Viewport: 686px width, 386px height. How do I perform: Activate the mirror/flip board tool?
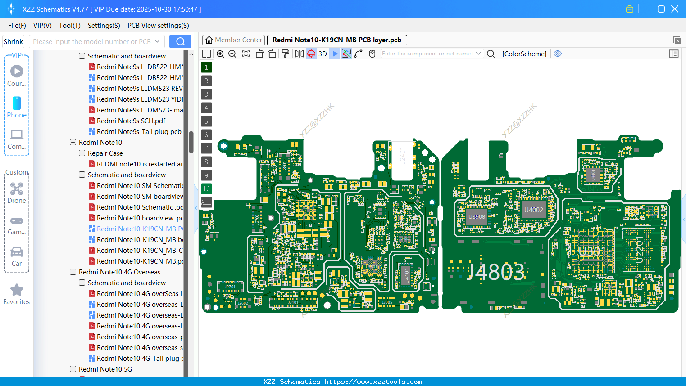point(299,54)
